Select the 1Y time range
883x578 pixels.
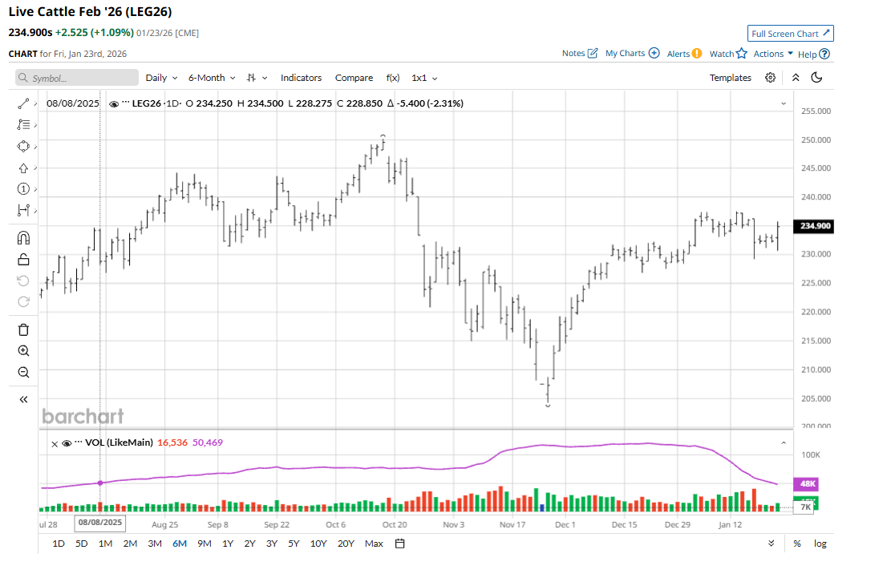pyautogui.click(x=228, y=544)
